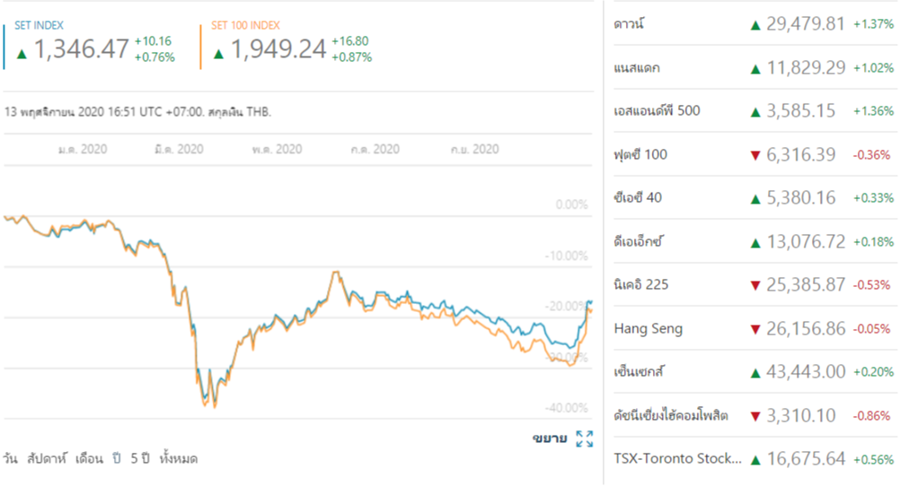Click green up arrow beside SET 100 value
The width and height of the screenshot is (909, 486).
click(x=218, y=53)
